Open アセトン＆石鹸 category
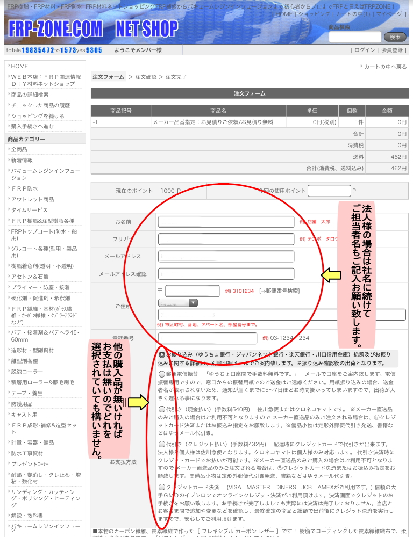Screen dimensions: 413x537 30,277
